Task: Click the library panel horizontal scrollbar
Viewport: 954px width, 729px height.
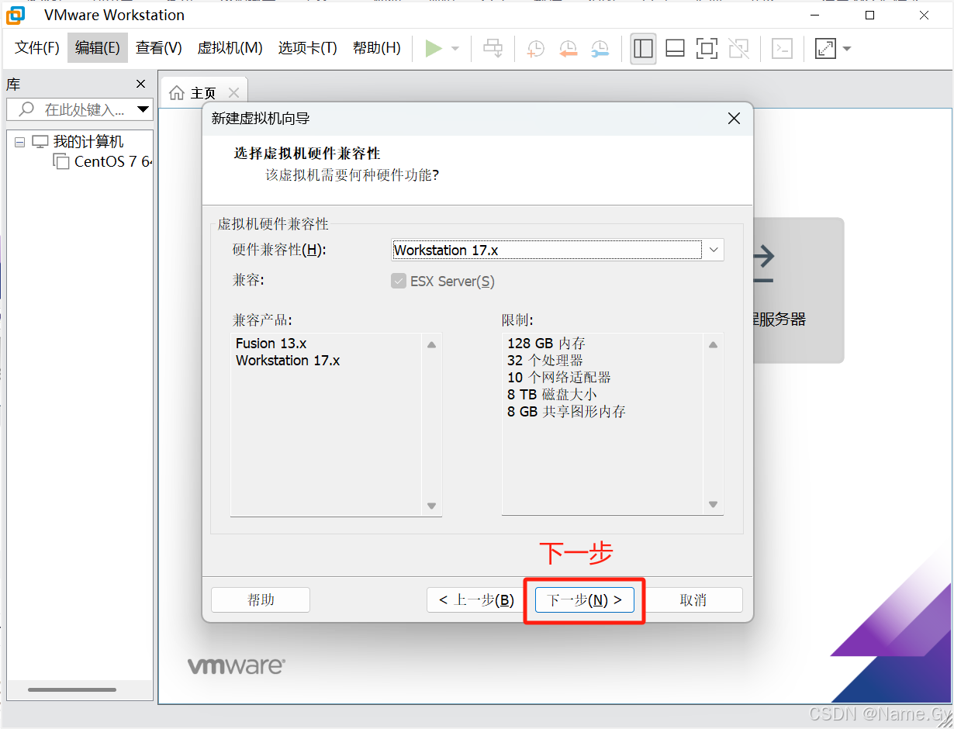Action: (72, 689)
